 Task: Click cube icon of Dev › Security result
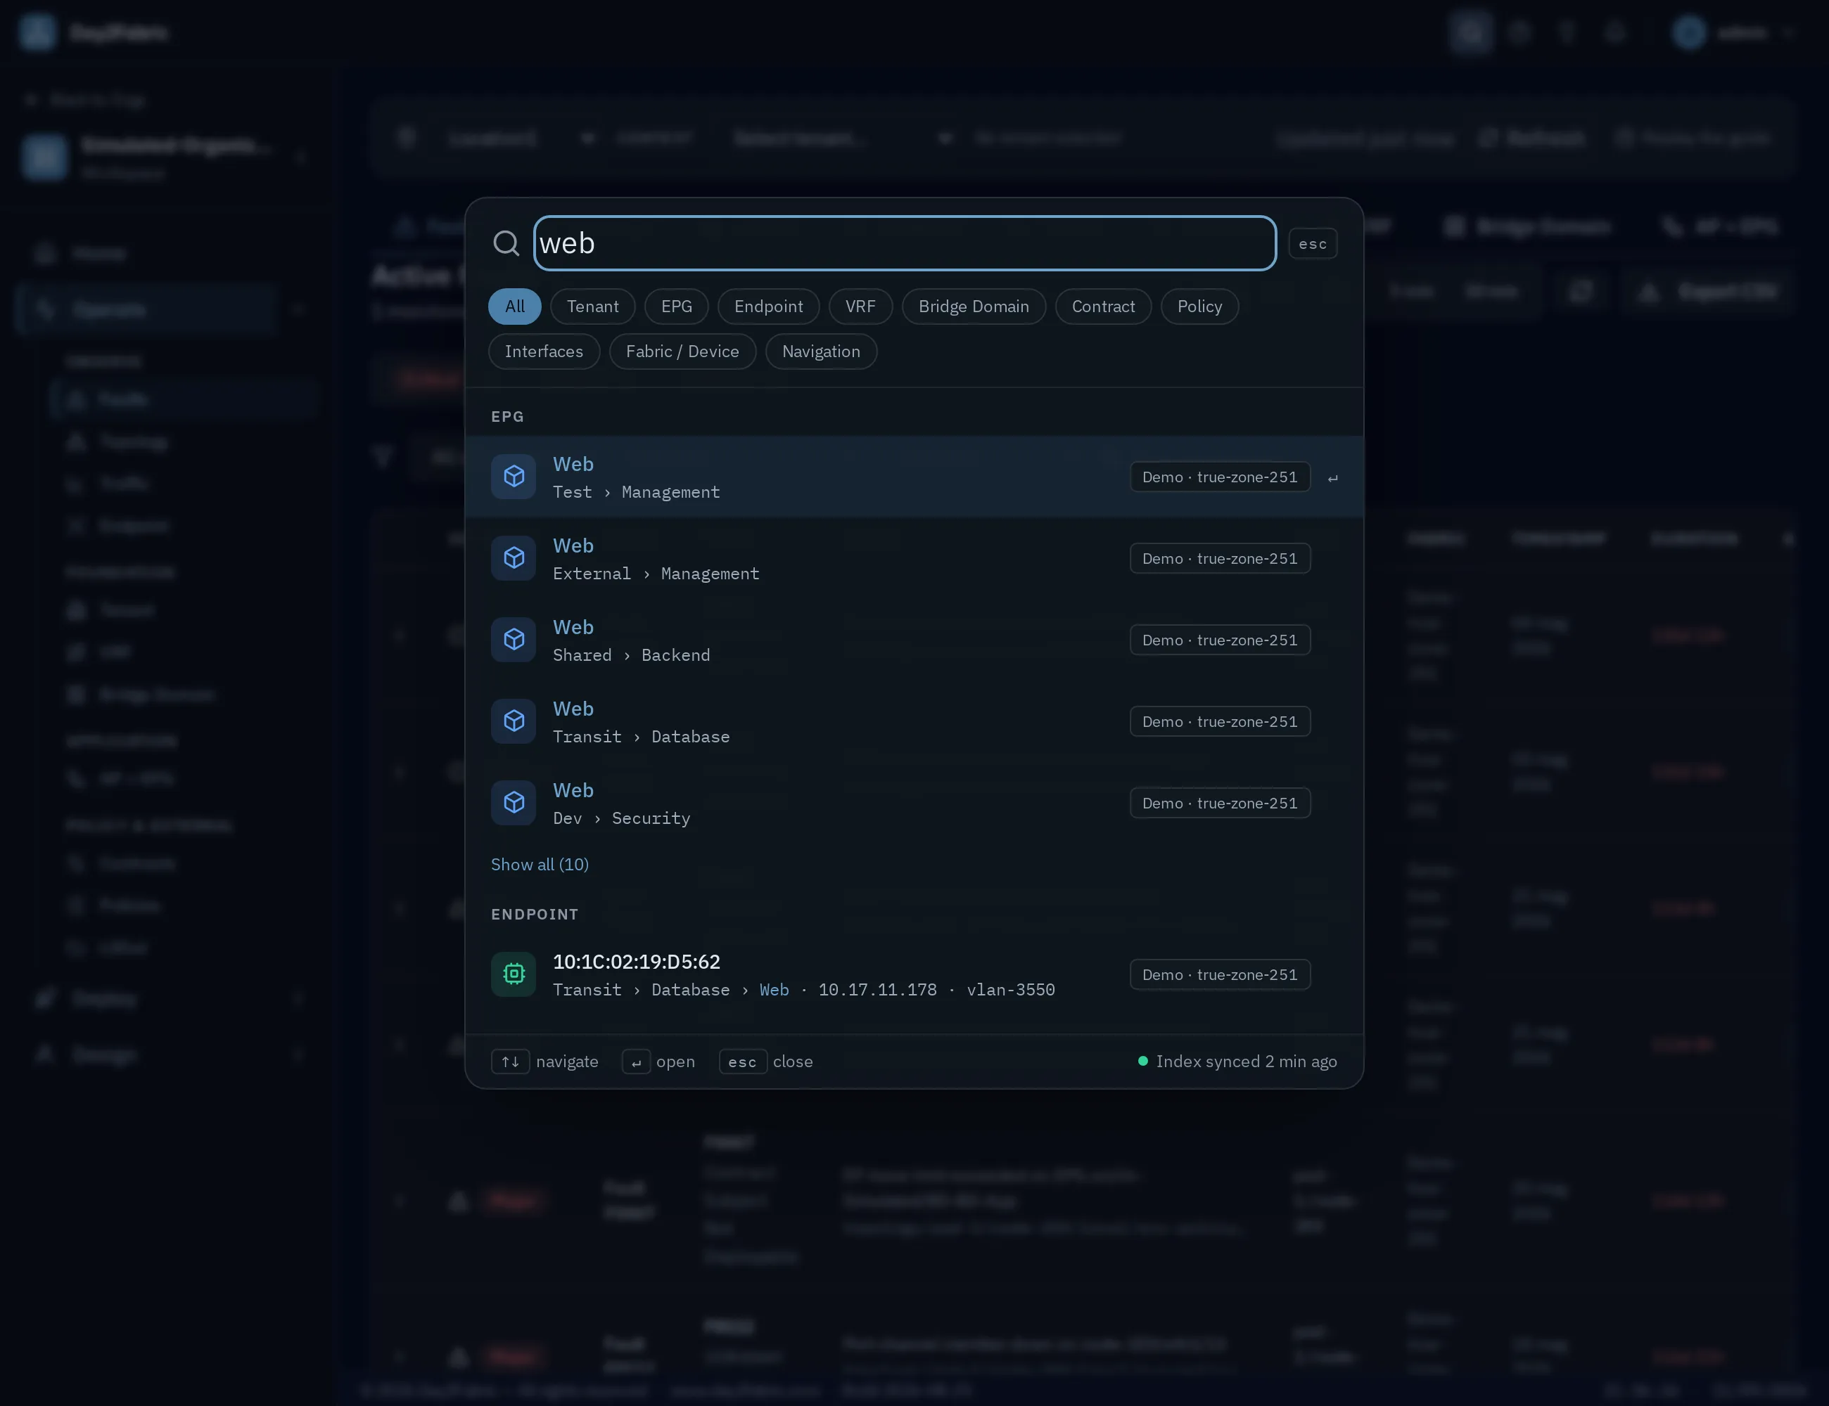[514, 804]
